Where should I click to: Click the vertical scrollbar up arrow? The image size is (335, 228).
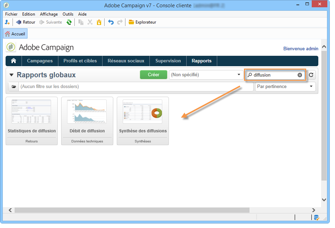click(x=324, y=46)
